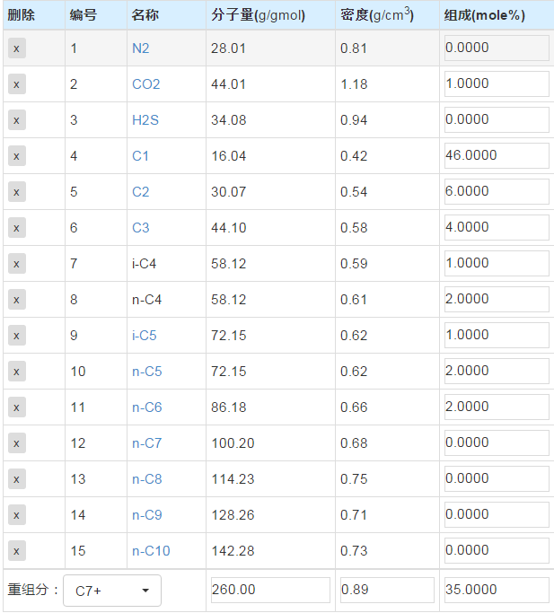
Task: Select the heavy component density field 0.89
Action: [x=387, y=590]
